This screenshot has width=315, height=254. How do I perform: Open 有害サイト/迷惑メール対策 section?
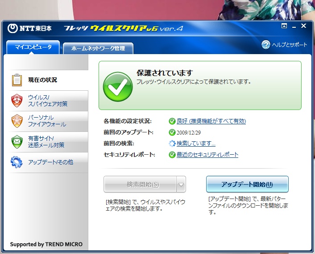click(49, 142)
